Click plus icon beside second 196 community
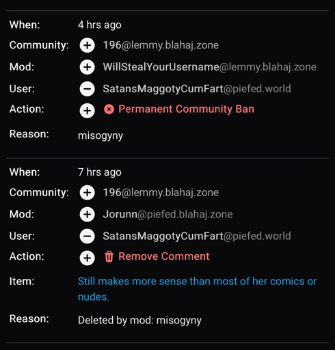335x350 pixels. pyautogui.click(x=88, y=193)
